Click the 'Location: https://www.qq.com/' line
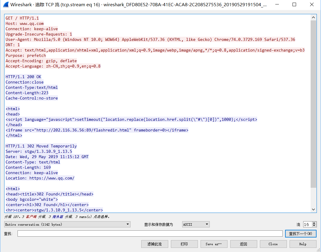 (40, 178)
